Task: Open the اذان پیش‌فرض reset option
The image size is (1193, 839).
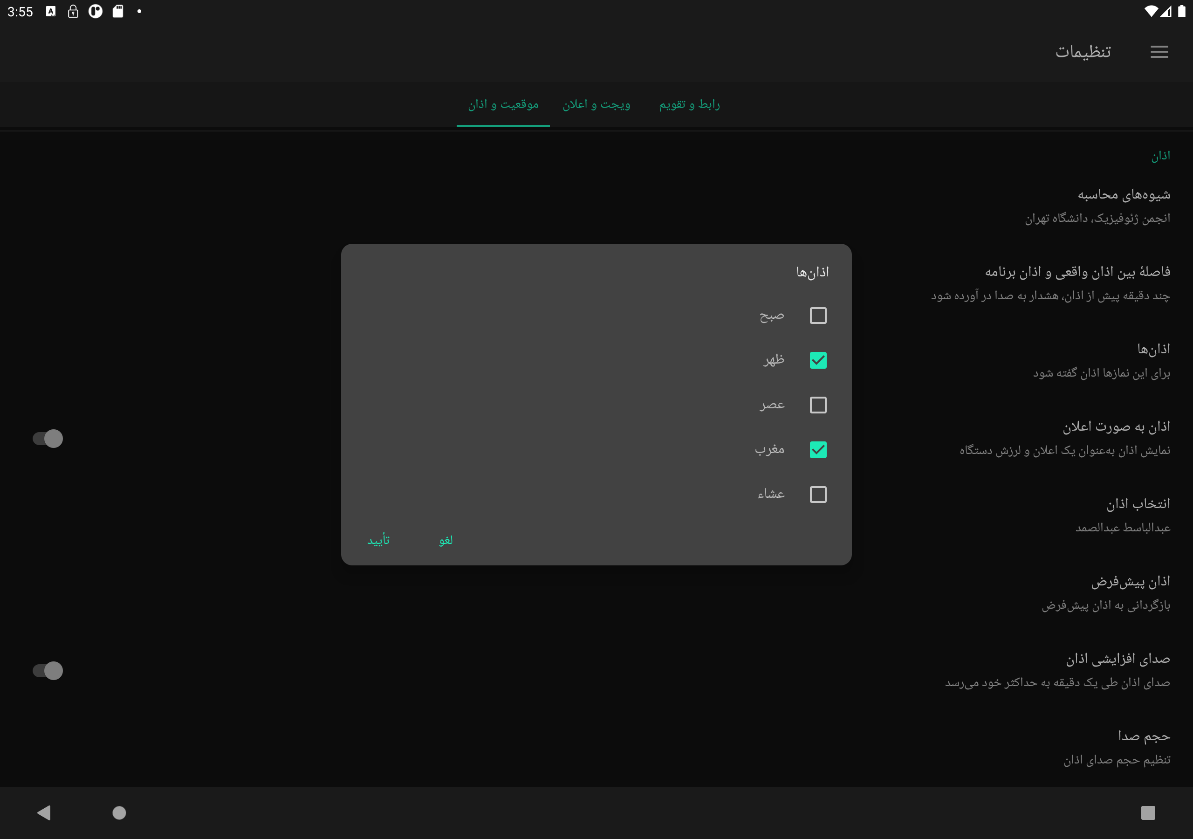Action: 596,592
